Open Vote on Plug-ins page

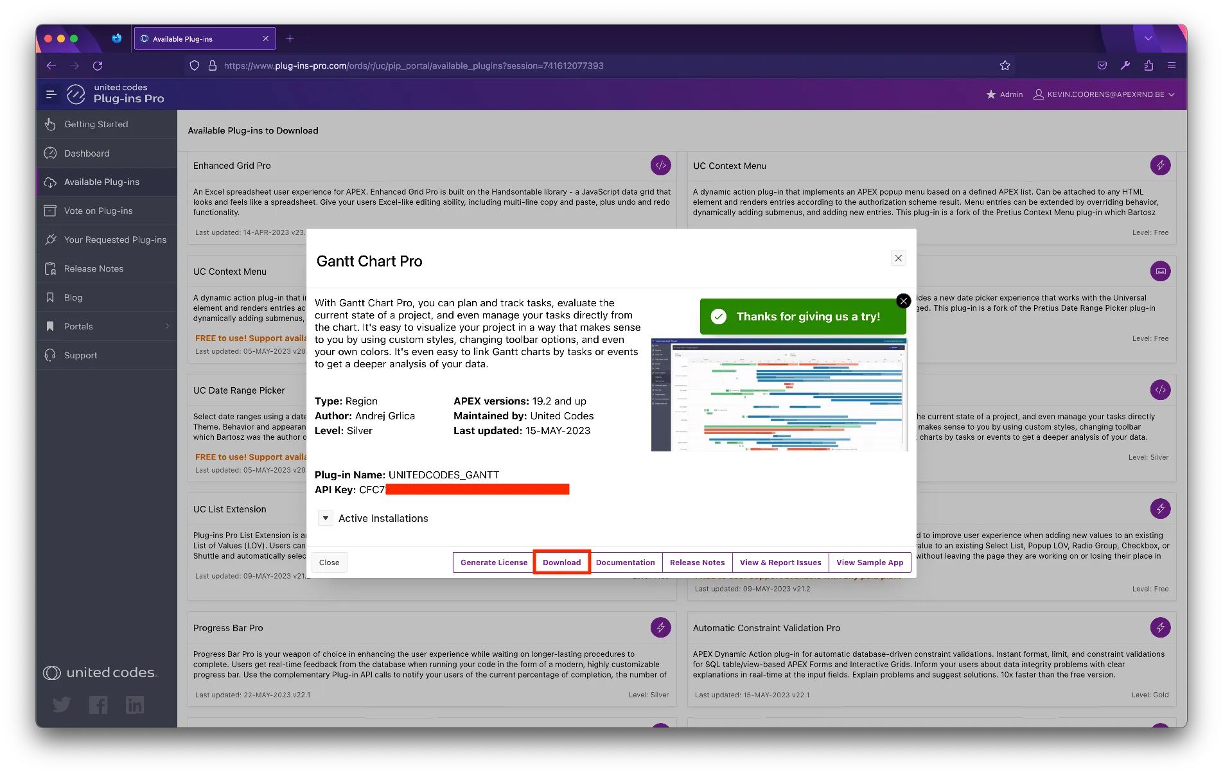[x=98, y=211]
